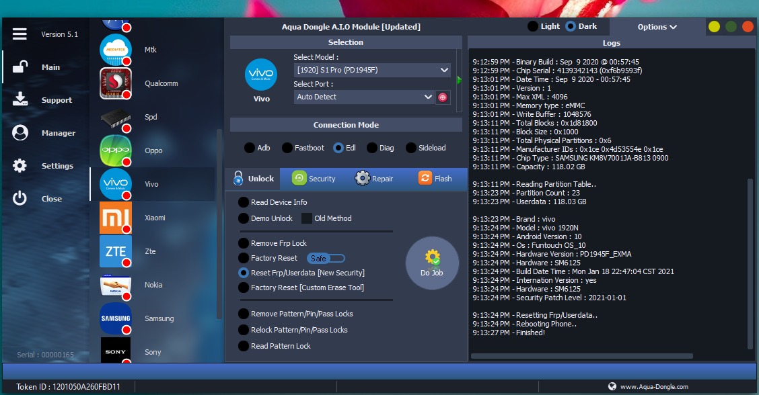The width and height of the screenshot is (759, 395).
Task: Open the hamburger menu icon
Action: (x=20, y=34)
